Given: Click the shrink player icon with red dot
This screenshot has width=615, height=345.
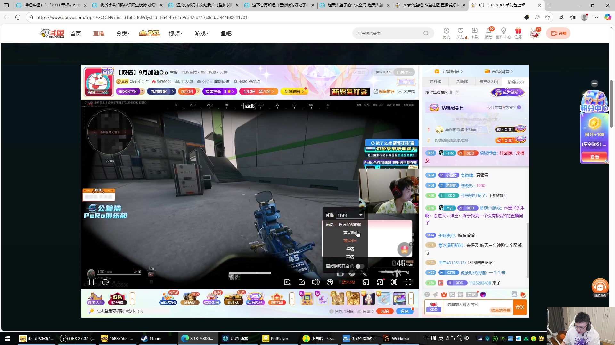Looking at the screenshot, I should pyautogui.click(x=380, y=282).
